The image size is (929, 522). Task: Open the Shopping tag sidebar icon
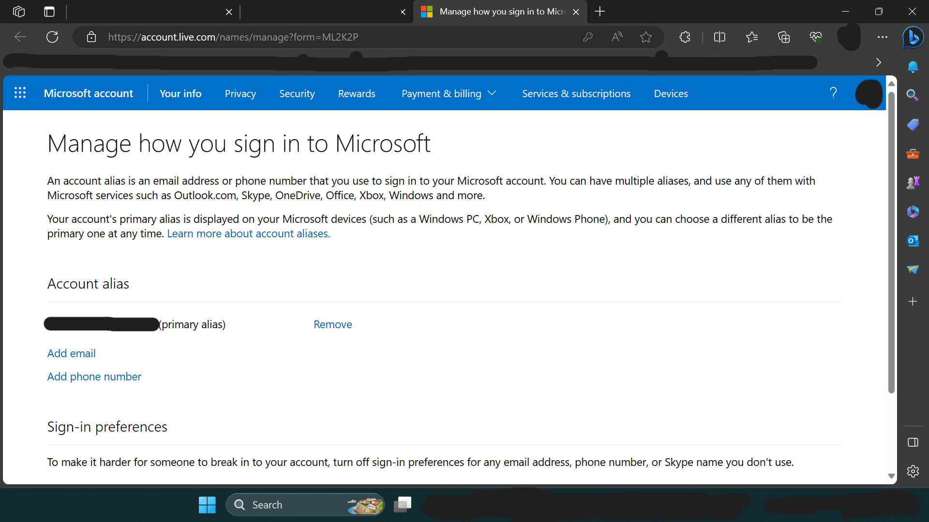(x=913, y=125)
